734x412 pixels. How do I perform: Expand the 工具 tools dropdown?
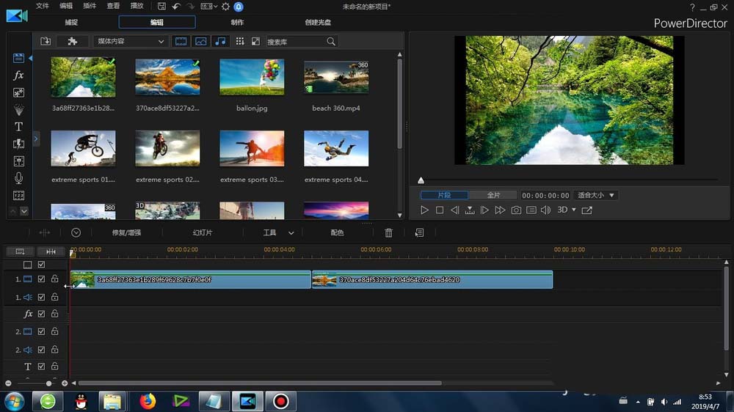278,232
